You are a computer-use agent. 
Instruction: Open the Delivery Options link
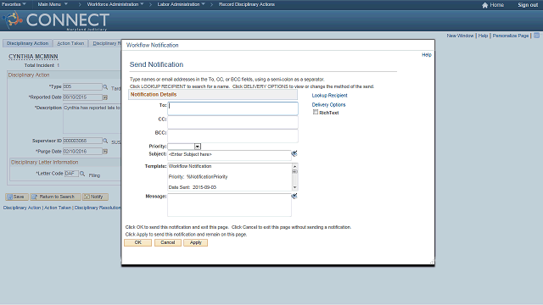(328, 105)
